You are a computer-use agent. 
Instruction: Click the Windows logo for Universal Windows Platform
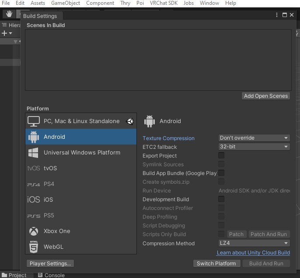(33, 153)
